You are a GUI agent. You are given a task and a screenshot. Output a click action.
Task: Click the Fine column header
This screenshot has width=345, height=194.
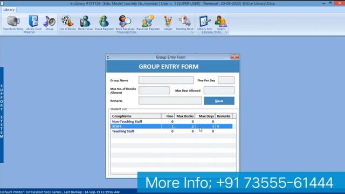click(x=168, y=116)
